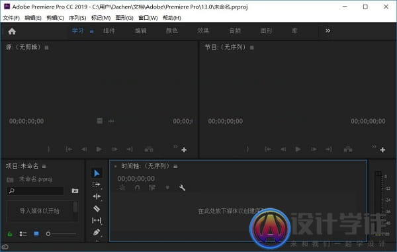The width and height of the screenshot is (397, 252).
Task: Open timeline display settings wrench
Action: [x=183, y=188]
